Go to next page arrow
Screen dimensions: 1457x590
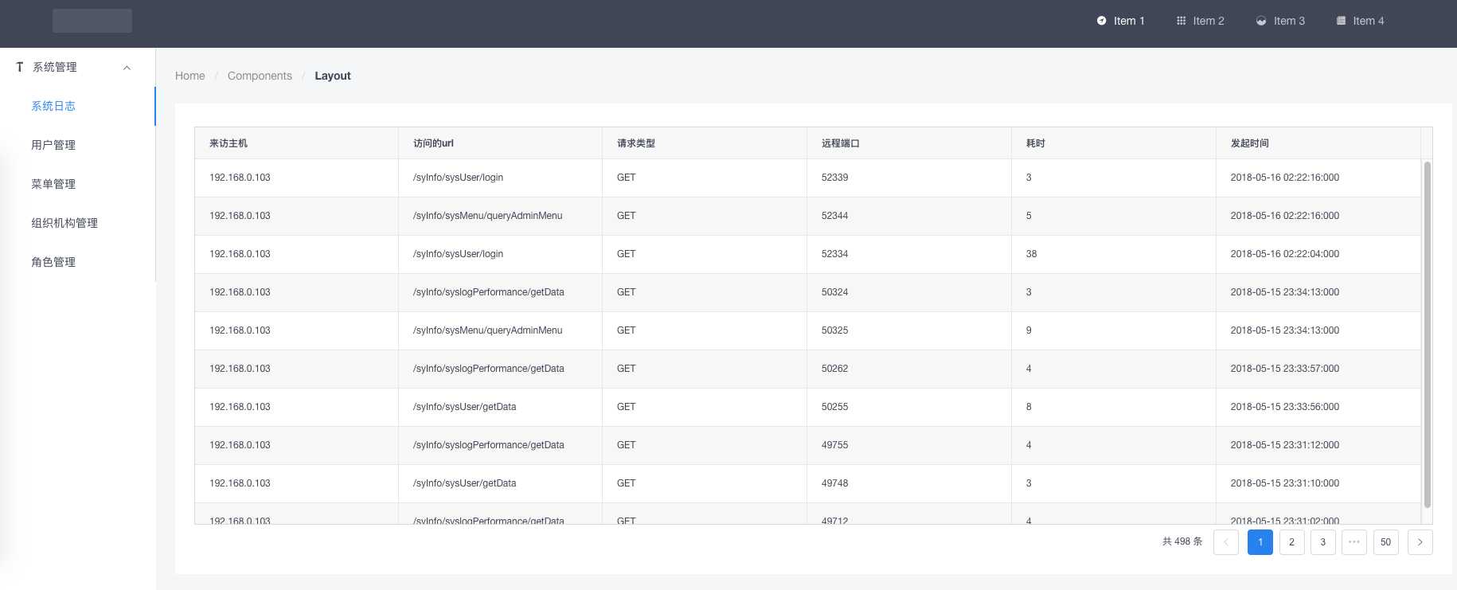(x=1420, y=542)
